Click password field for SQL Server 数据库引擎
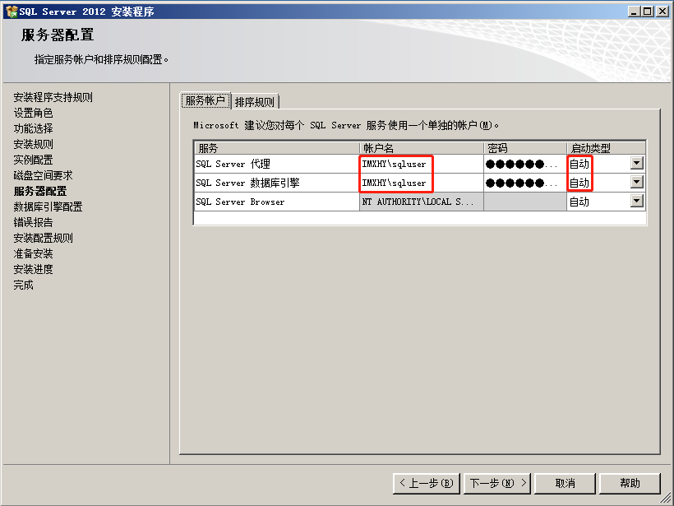This screenshot has width=674, height=506. [525, 183]
